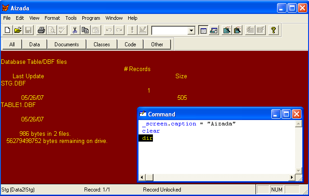Click Command window scroll right arrow
This screenshot has height=196, width=309.
pos(291,178)
